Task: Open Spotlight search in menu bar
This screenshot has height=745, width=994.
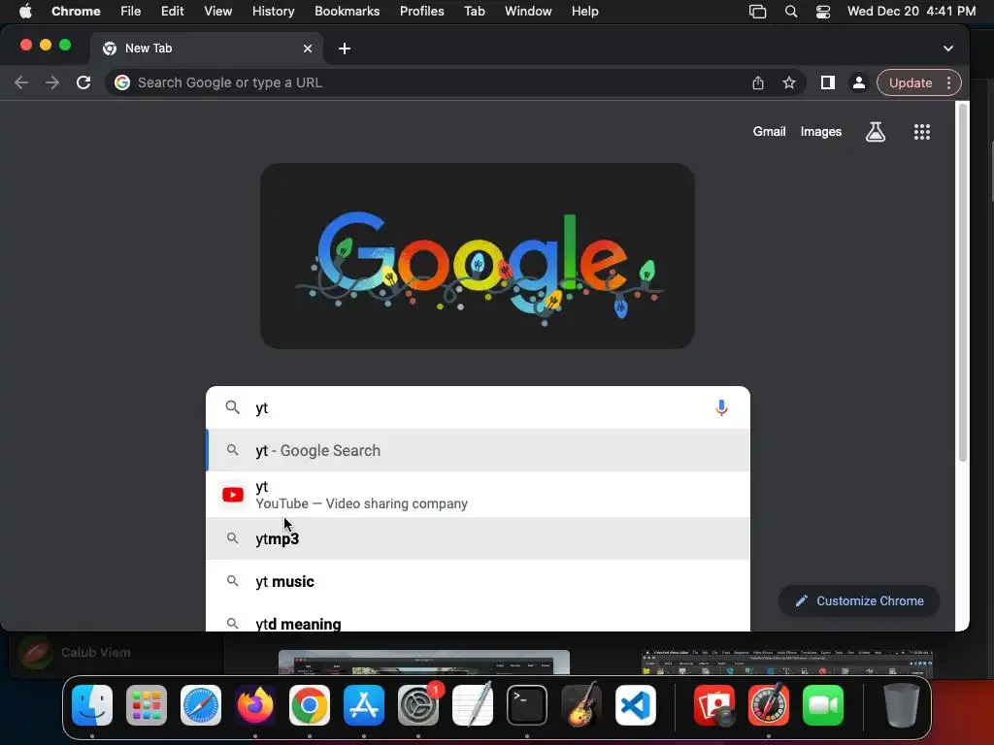Action: tap(790, 12)
